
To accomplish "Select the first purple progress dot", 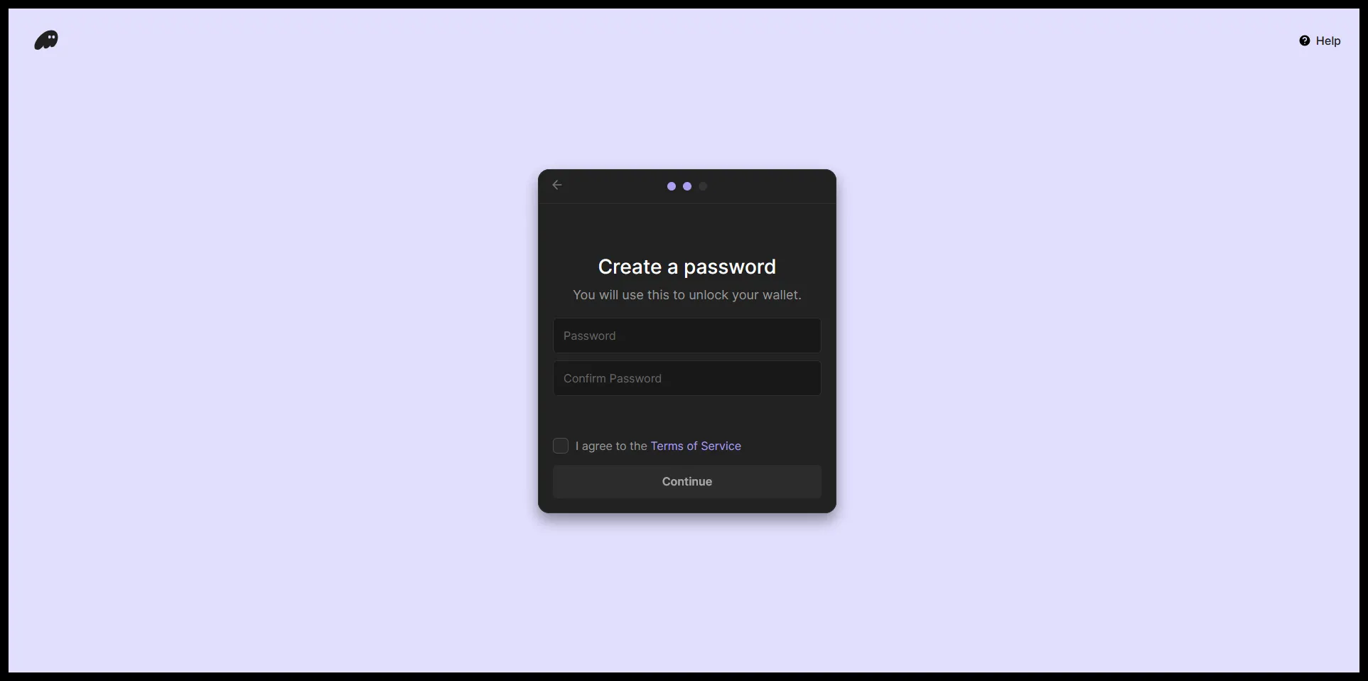I will 672,186.
